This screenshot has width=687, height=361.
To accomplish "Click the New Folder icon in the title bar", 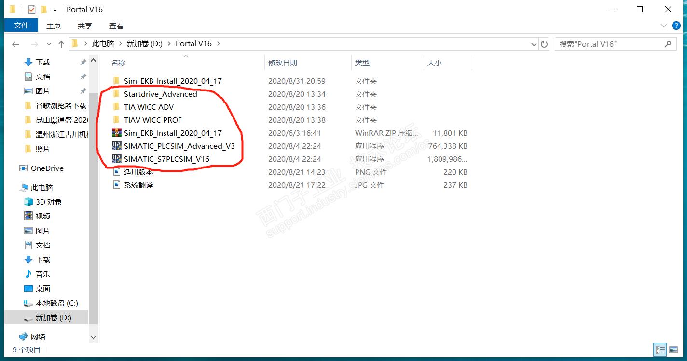I will (44, 9).
